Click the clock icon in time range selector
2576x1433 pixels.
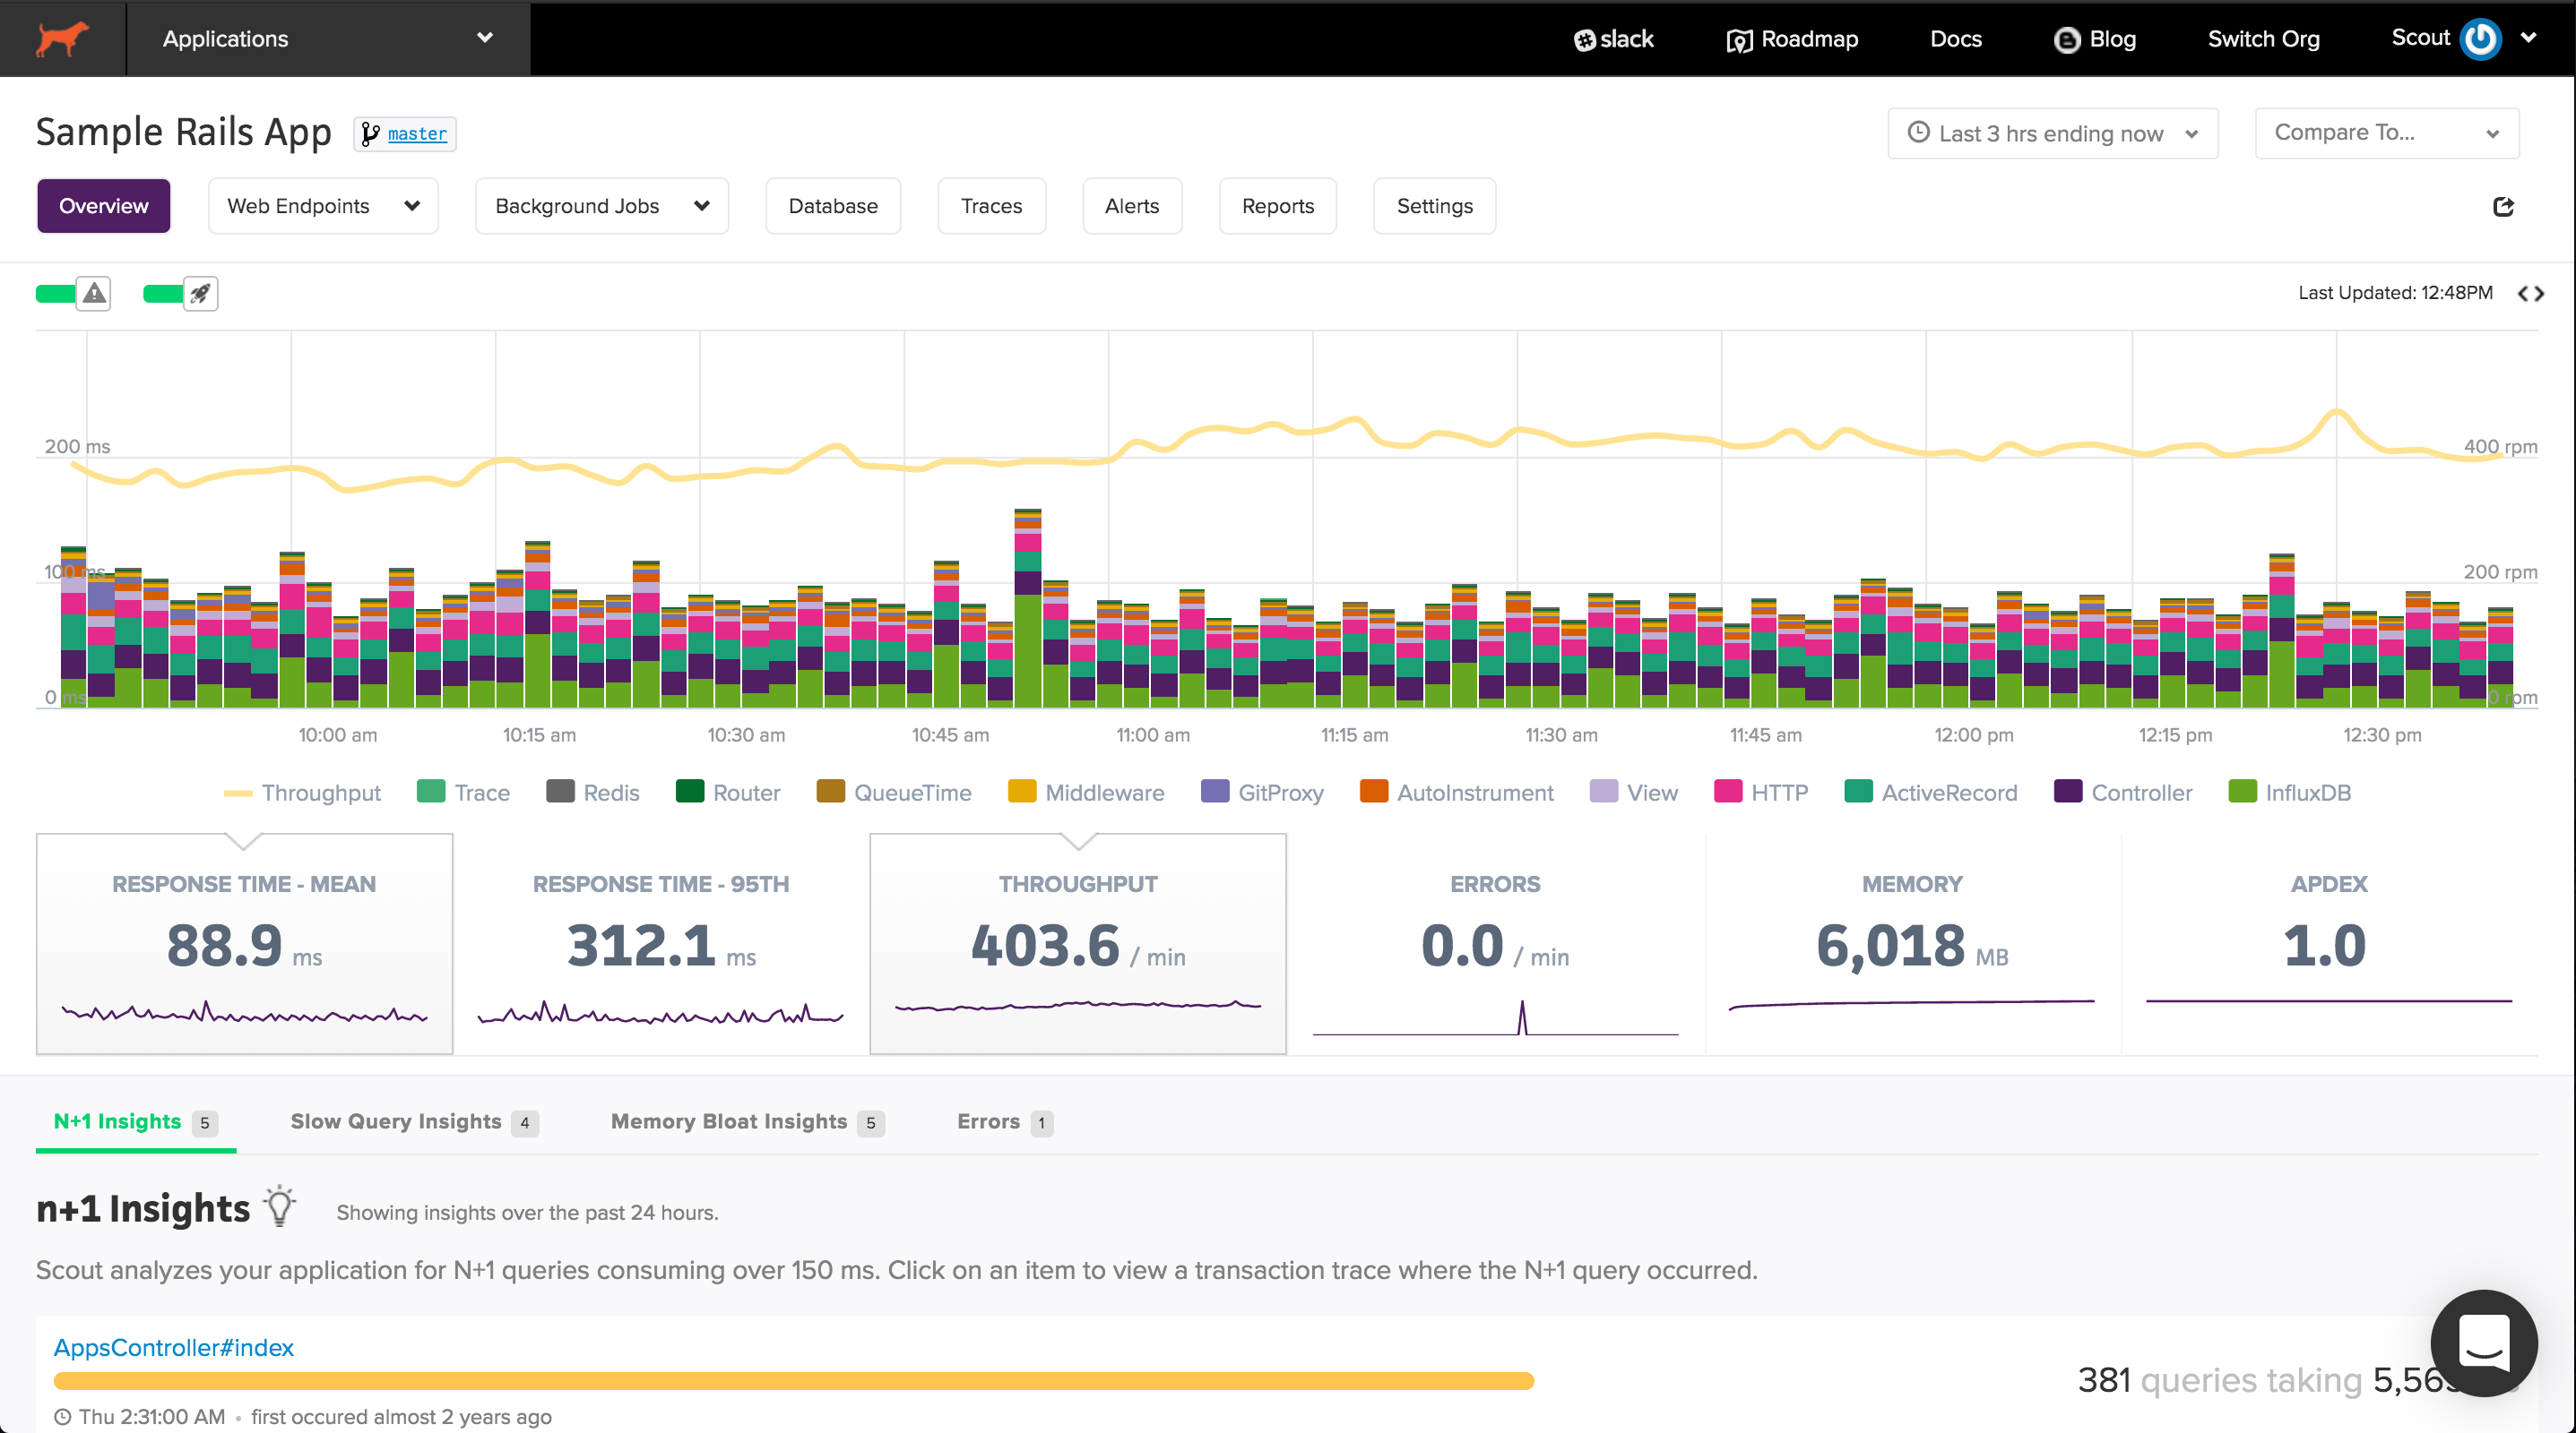point(1918,133)
